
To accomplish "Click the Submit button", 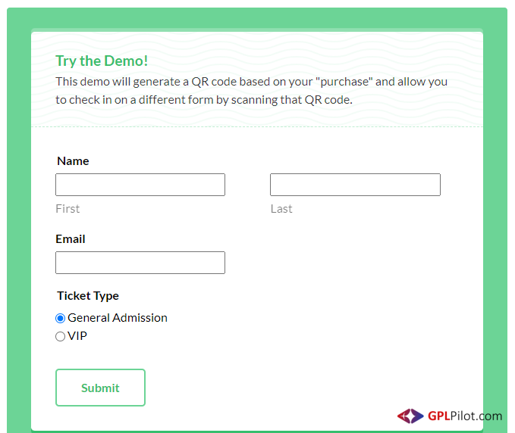I will pos(101,388).
